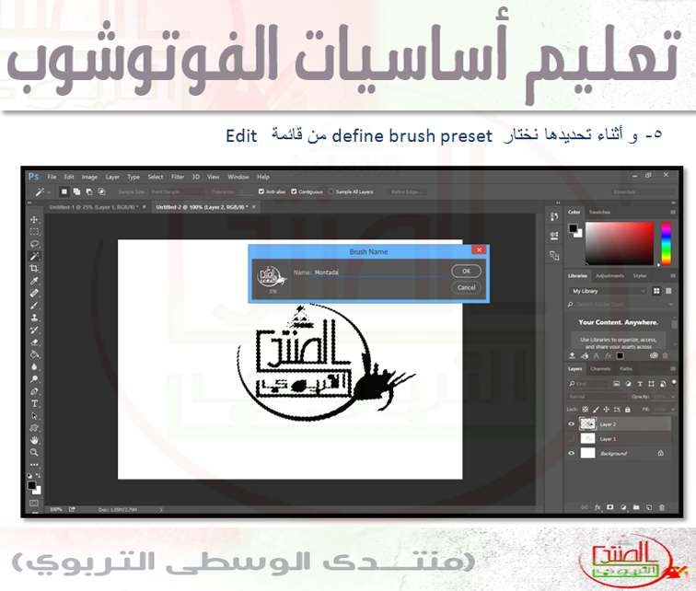Click the Add layer mask icon
696x591 pixels.
pos(610,507)
